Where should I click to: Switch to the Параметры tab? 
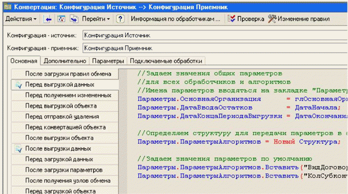108,61
